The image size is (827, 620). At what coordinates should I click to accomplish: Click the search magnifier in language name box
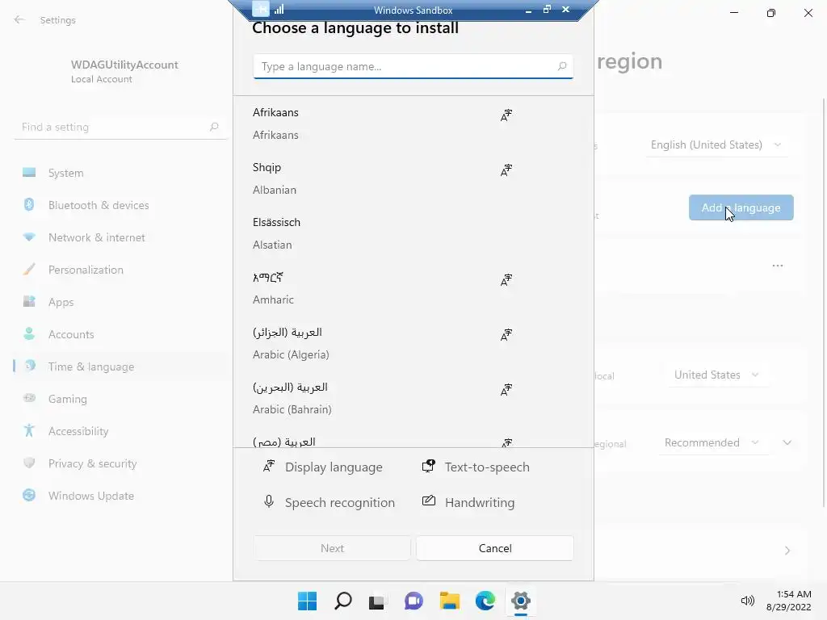(562, 66)
